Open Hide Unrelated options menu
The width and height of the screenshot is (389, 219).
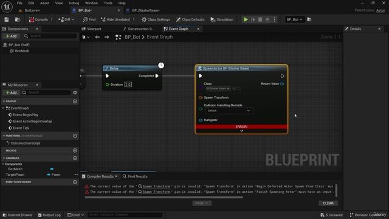(x=134, y=19)
